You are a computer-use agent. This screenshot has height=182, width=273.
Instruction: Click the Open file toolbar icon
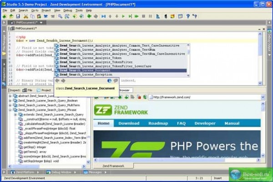tap(11, 16)
